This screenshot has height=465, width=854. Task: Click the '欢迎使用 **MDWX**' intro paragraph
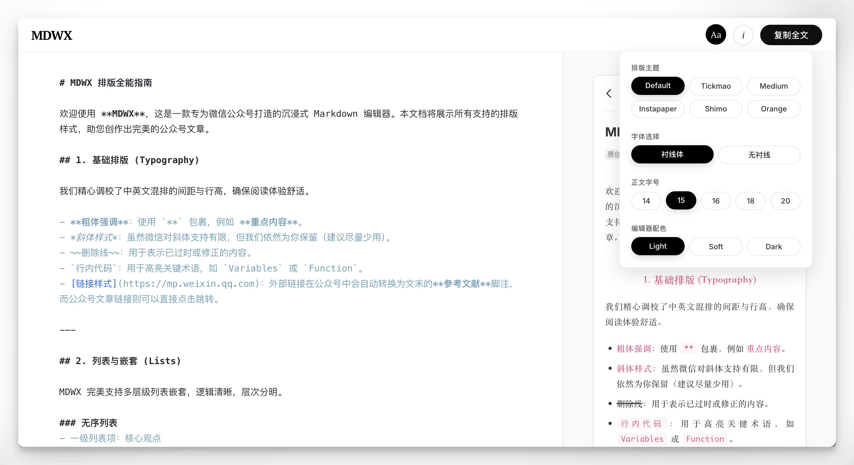pos(288,121)
